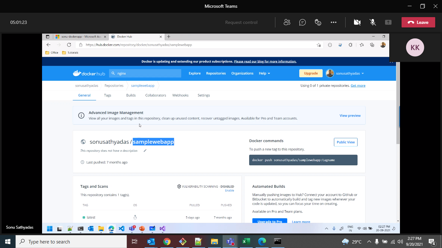Screen dimensions: 442x248
Task: Open the Teams chat conversation icon
Action: 303,22
